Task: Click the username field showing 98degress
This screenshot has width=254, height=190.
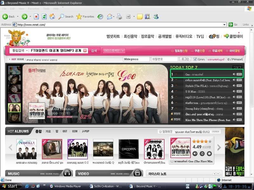Action: click(136, 59)
